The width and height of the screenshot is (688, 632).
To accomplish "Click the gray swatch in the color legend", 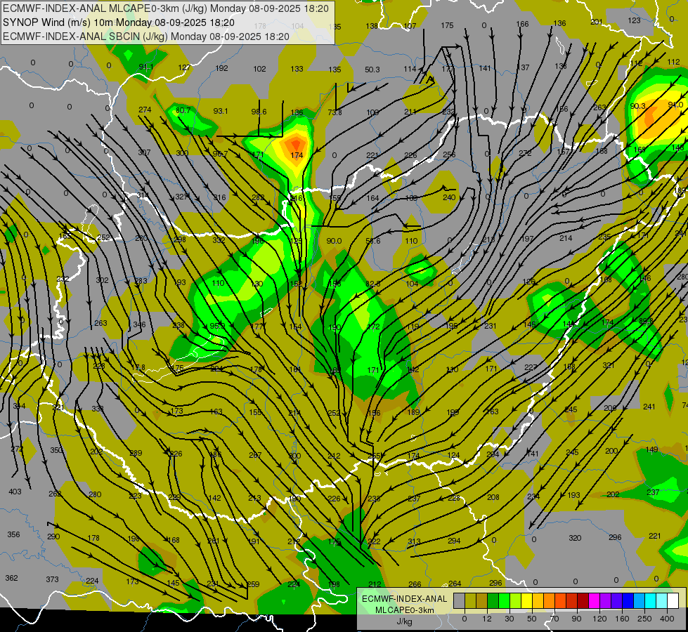I will (x=460, y=600).
